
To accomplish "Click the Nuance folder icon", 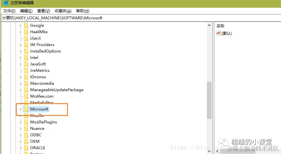I will pyautogui.click(x=26, y=129).
